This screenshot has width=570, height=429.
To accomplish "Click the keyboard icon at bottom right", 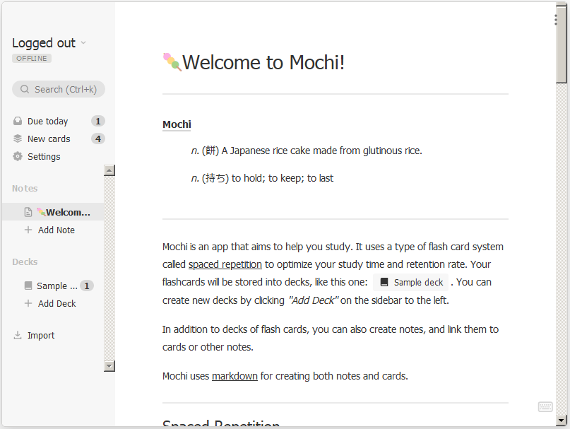I will coord(545,407).
